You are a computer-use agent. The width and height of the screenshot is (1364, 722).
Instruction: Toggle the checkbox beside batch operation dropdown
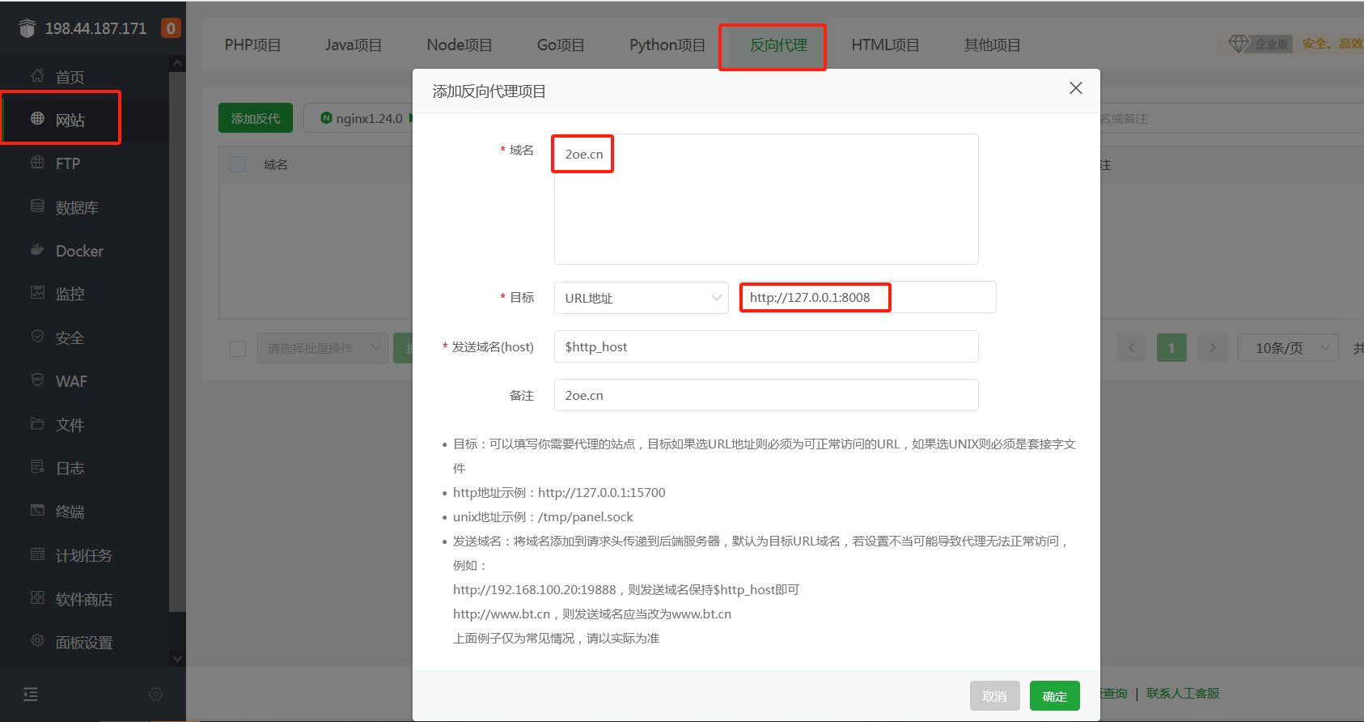pos(238,349)
